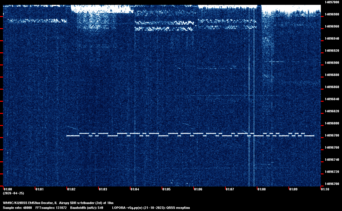
Task: Click the 01:07 time axis label
Action: 230,189
